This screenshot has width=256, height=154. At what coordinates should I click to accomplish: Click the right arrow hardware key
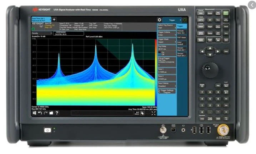[x=218, y=51]
